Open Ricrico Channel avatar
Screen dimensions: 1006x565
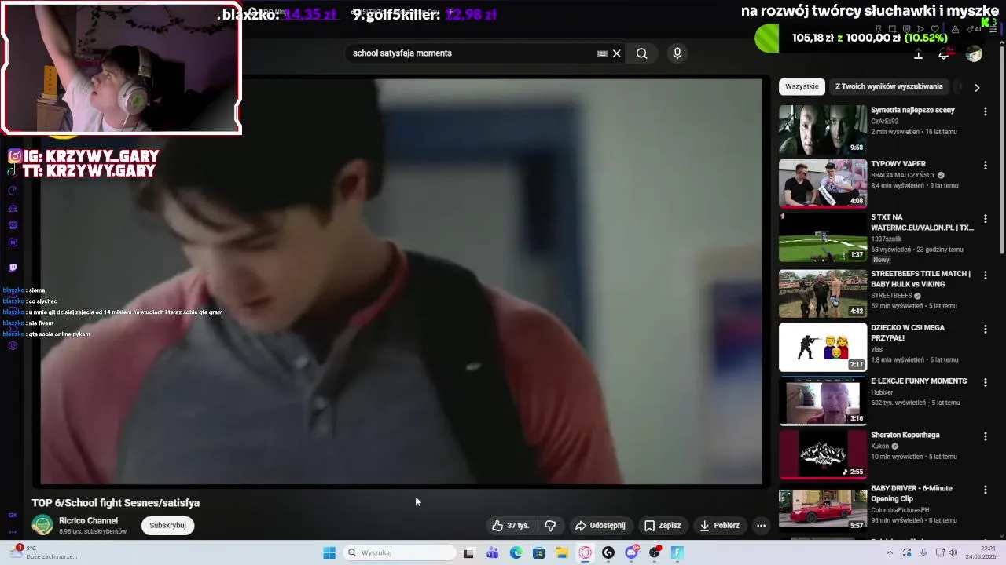pyautogui.click(x=42, y=525)
